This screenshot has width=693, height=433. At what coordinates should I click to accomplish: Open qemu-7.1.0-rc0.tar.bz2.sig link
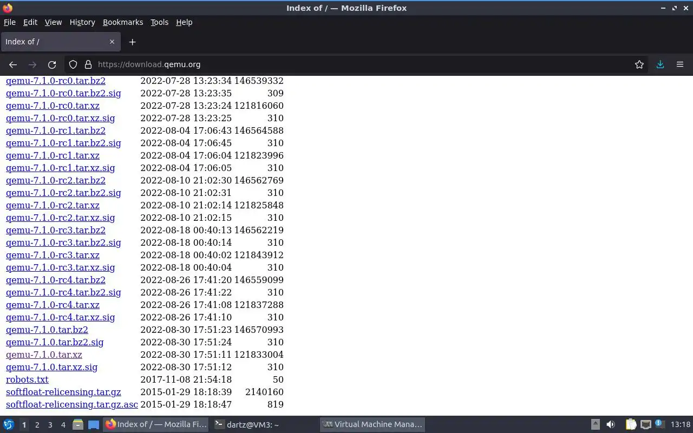pyautogui.click(x=63, y=93)
